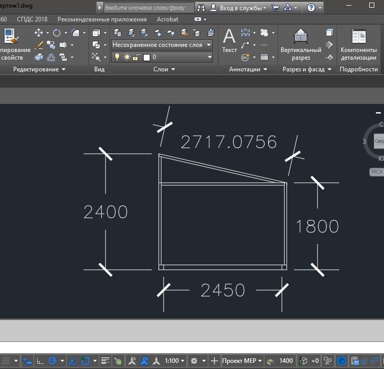Click the Match Properties brush icon
384x369 pixels.
[x=12, y=36]
